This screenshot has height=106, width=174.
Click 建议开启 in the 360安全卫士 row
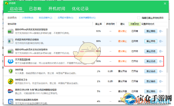click(122, 81)
